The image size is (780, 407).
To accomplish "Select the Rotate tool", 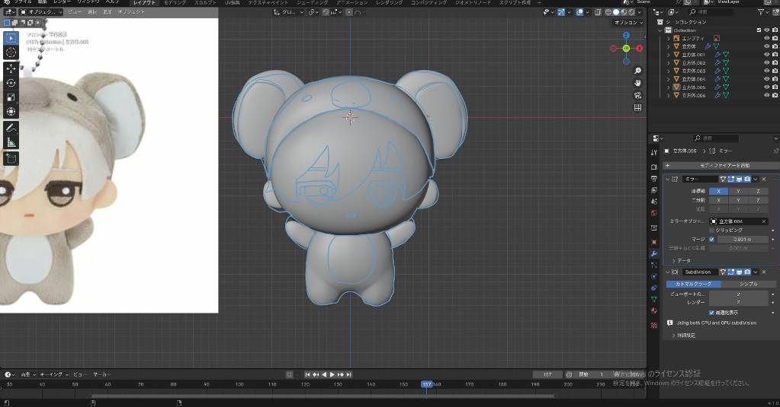I will pyautogui.click(x=11, y=83).
